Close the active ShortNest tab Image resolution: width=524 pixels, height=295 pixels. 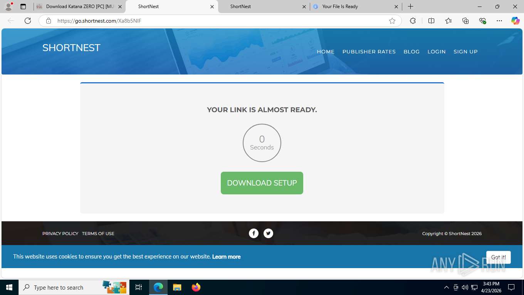pos(212,7)
